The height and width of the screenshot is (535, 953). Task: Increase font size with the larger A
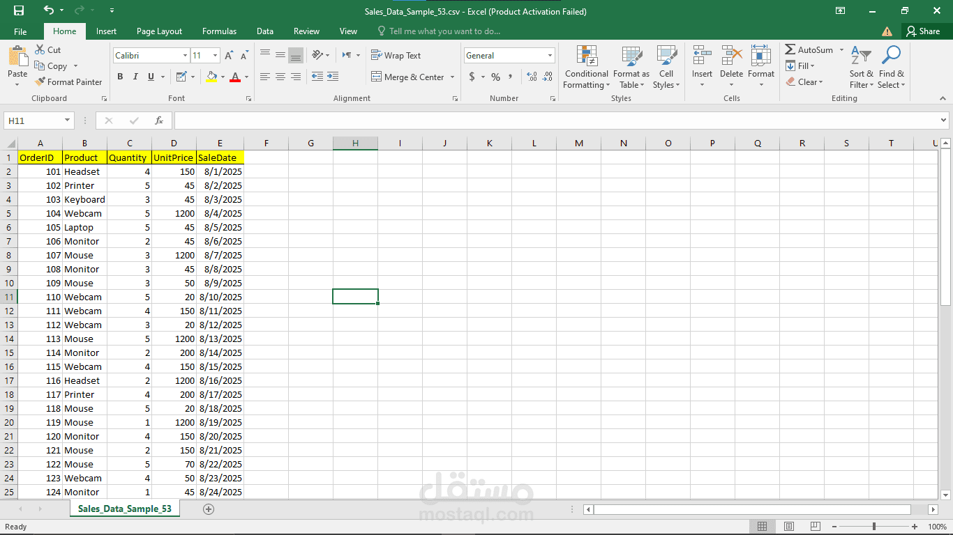click(x=229, y=55)
